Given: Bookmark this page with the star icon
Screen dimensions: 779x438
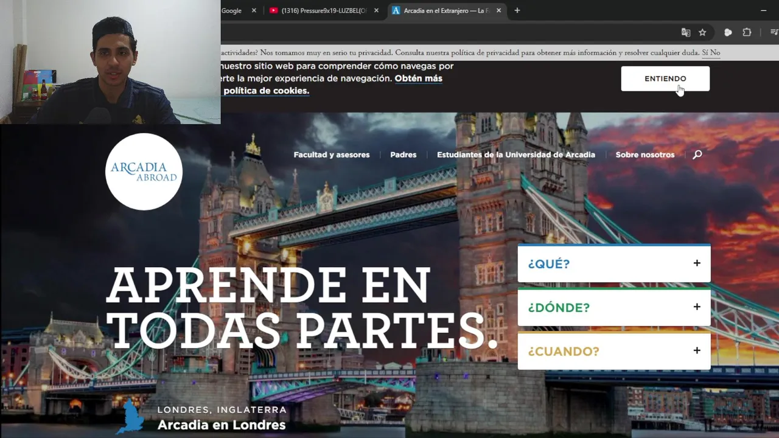Looking at the screenshot, I should (x=702, y=32).
